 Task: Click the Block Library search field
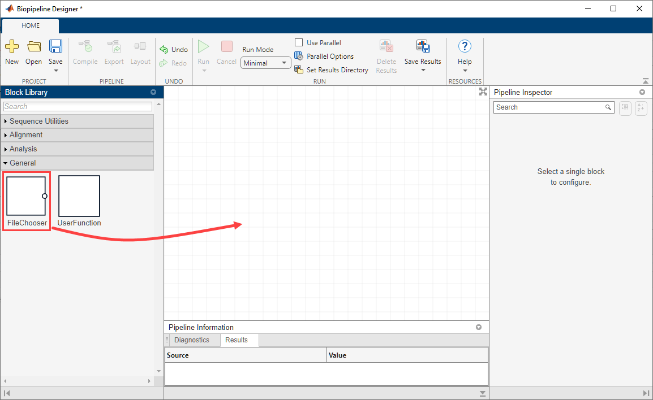click(78, 106)
